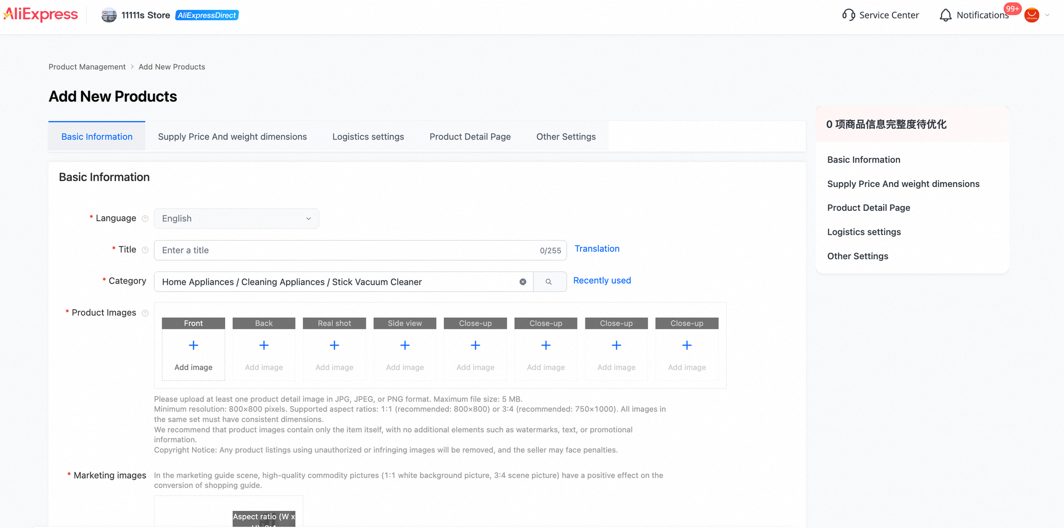
Task: Click the Side view slot label
Action: (405, 323)
